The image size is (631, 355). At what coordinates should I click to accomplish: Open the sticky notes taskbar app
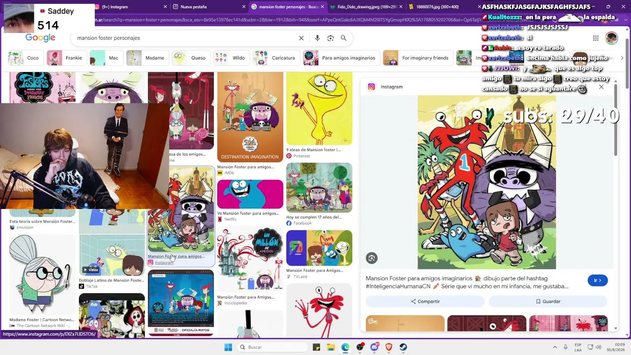[316, 347]
